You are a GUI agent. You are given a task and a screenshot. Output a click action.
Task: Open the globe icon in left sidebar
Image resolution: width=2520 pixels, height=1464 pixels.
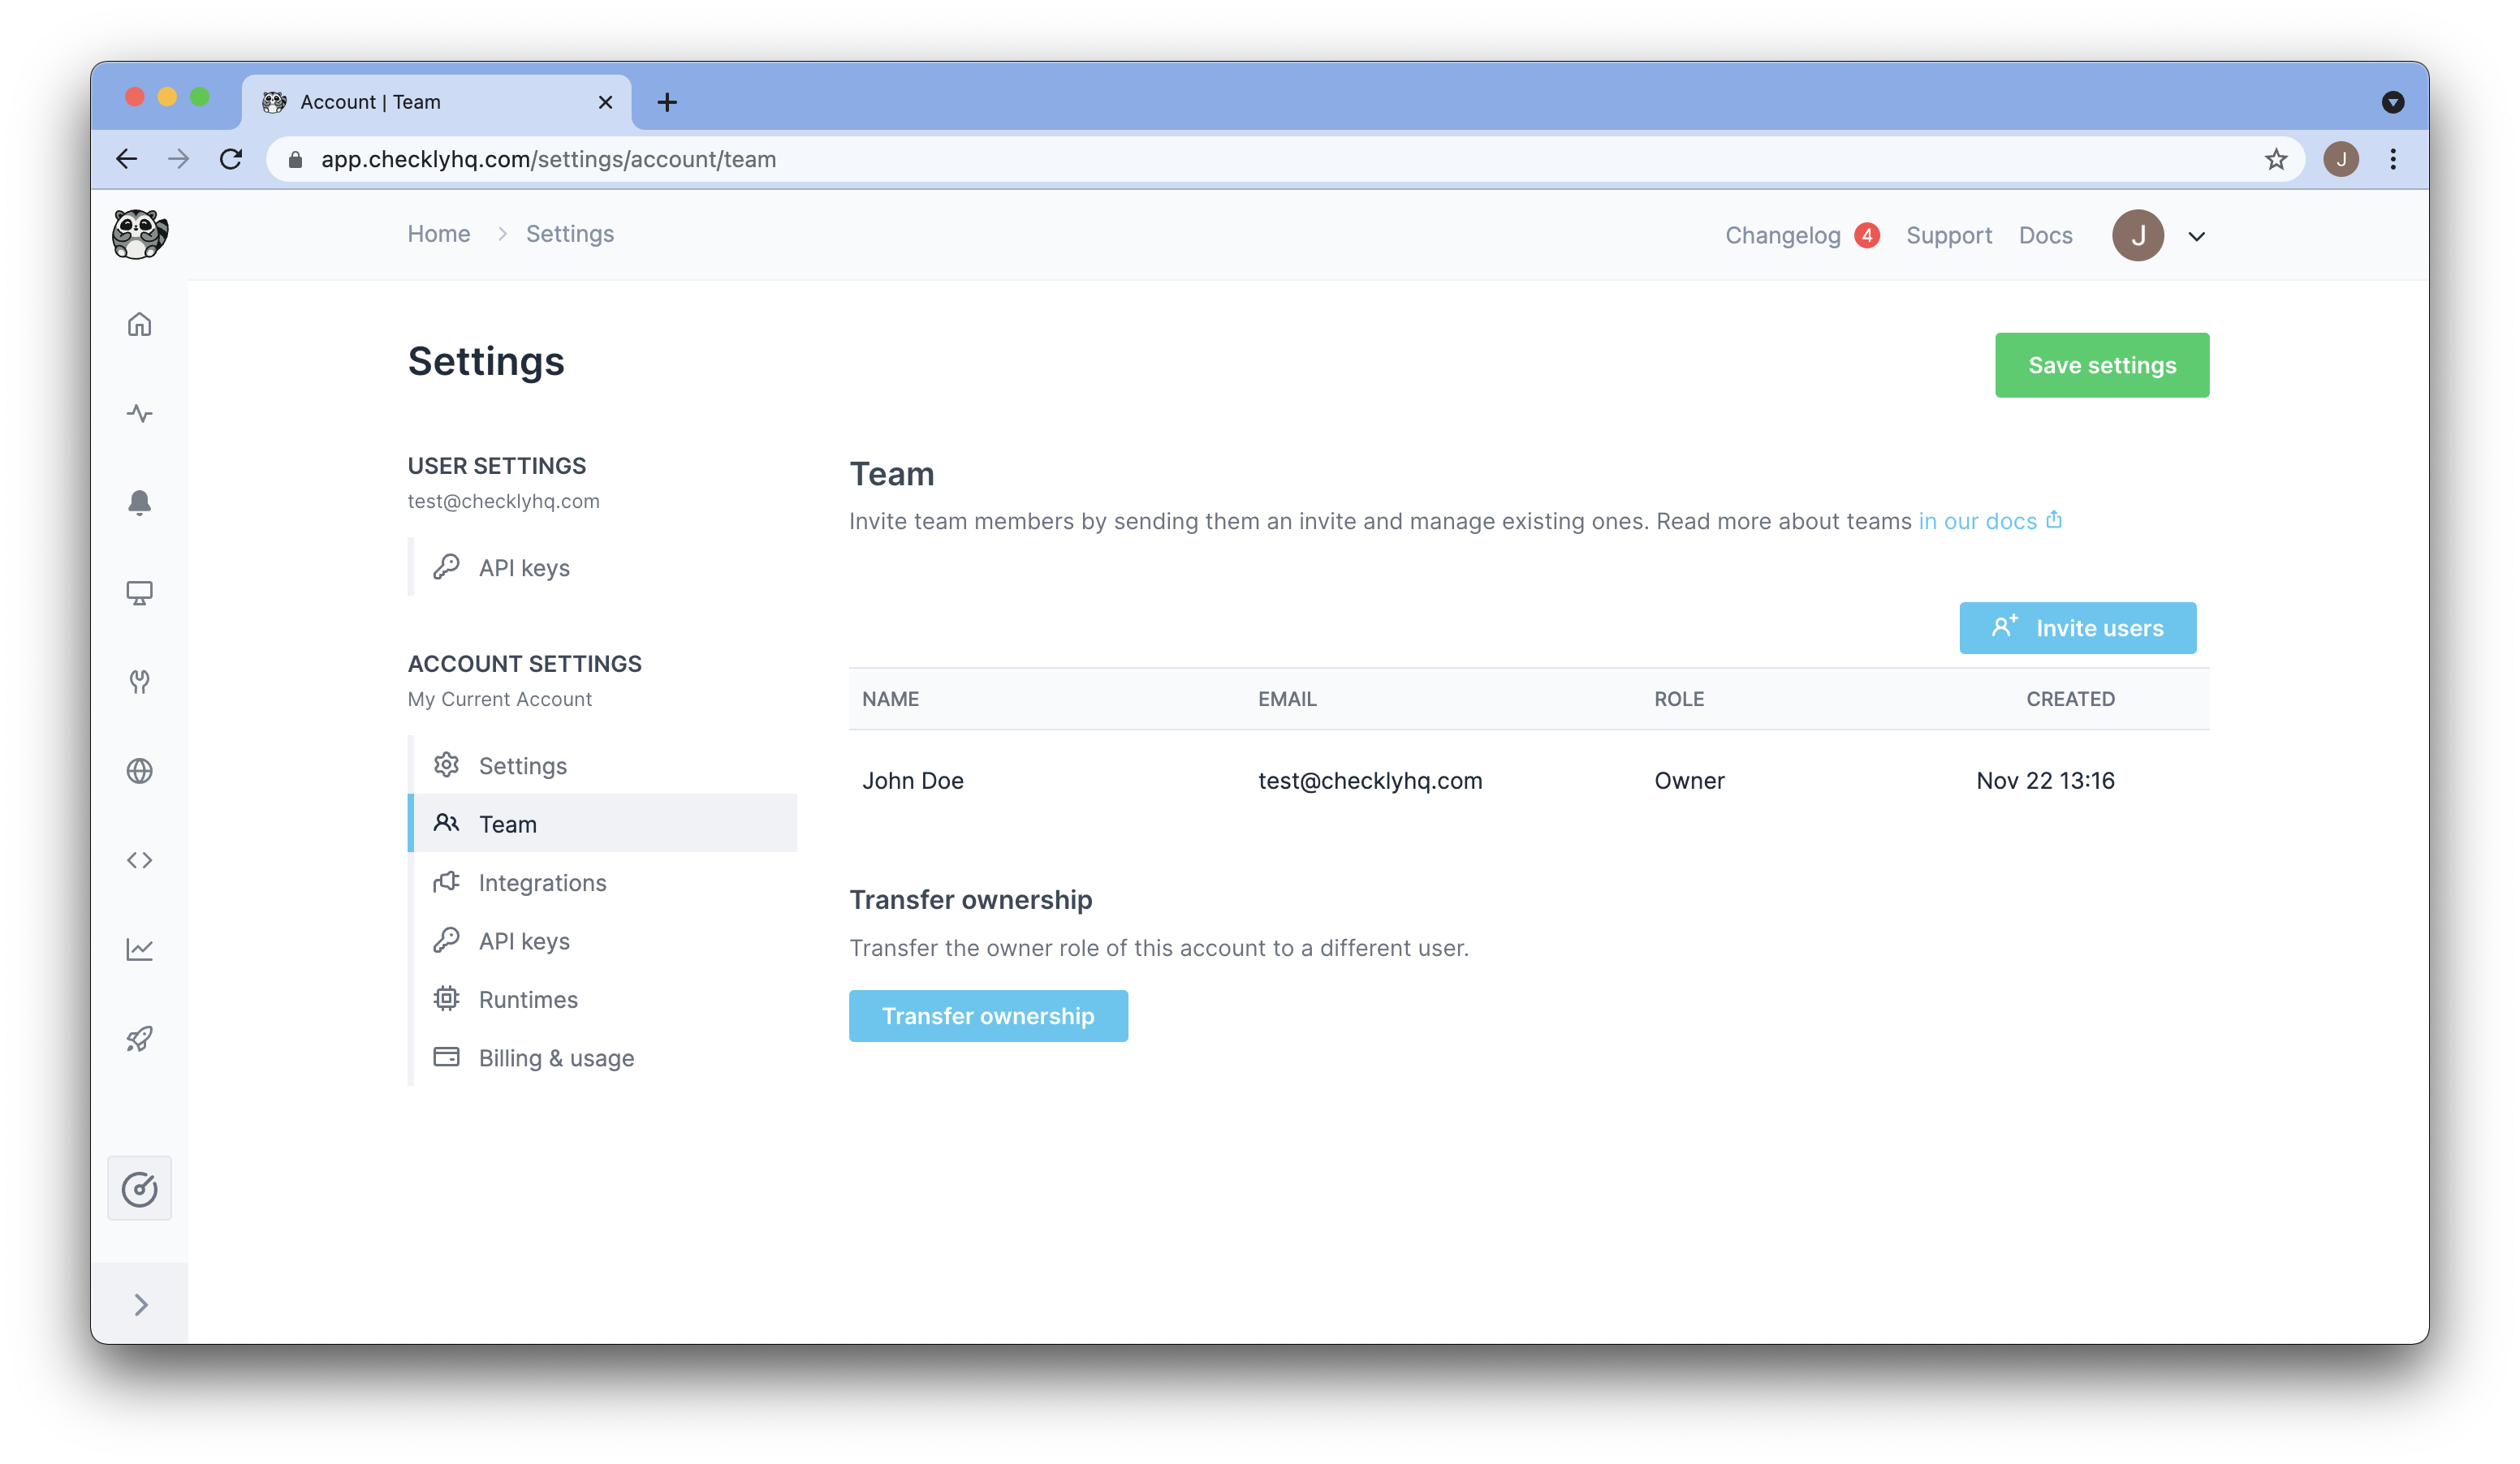[x=139, y=770]
